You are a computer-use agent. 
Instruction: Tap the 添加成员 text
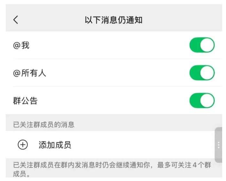tap(55, 145)
